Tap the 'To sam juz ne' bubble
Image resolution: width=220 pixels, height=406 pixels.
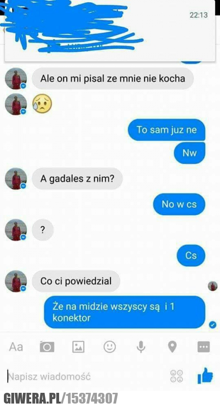point(167,130)
